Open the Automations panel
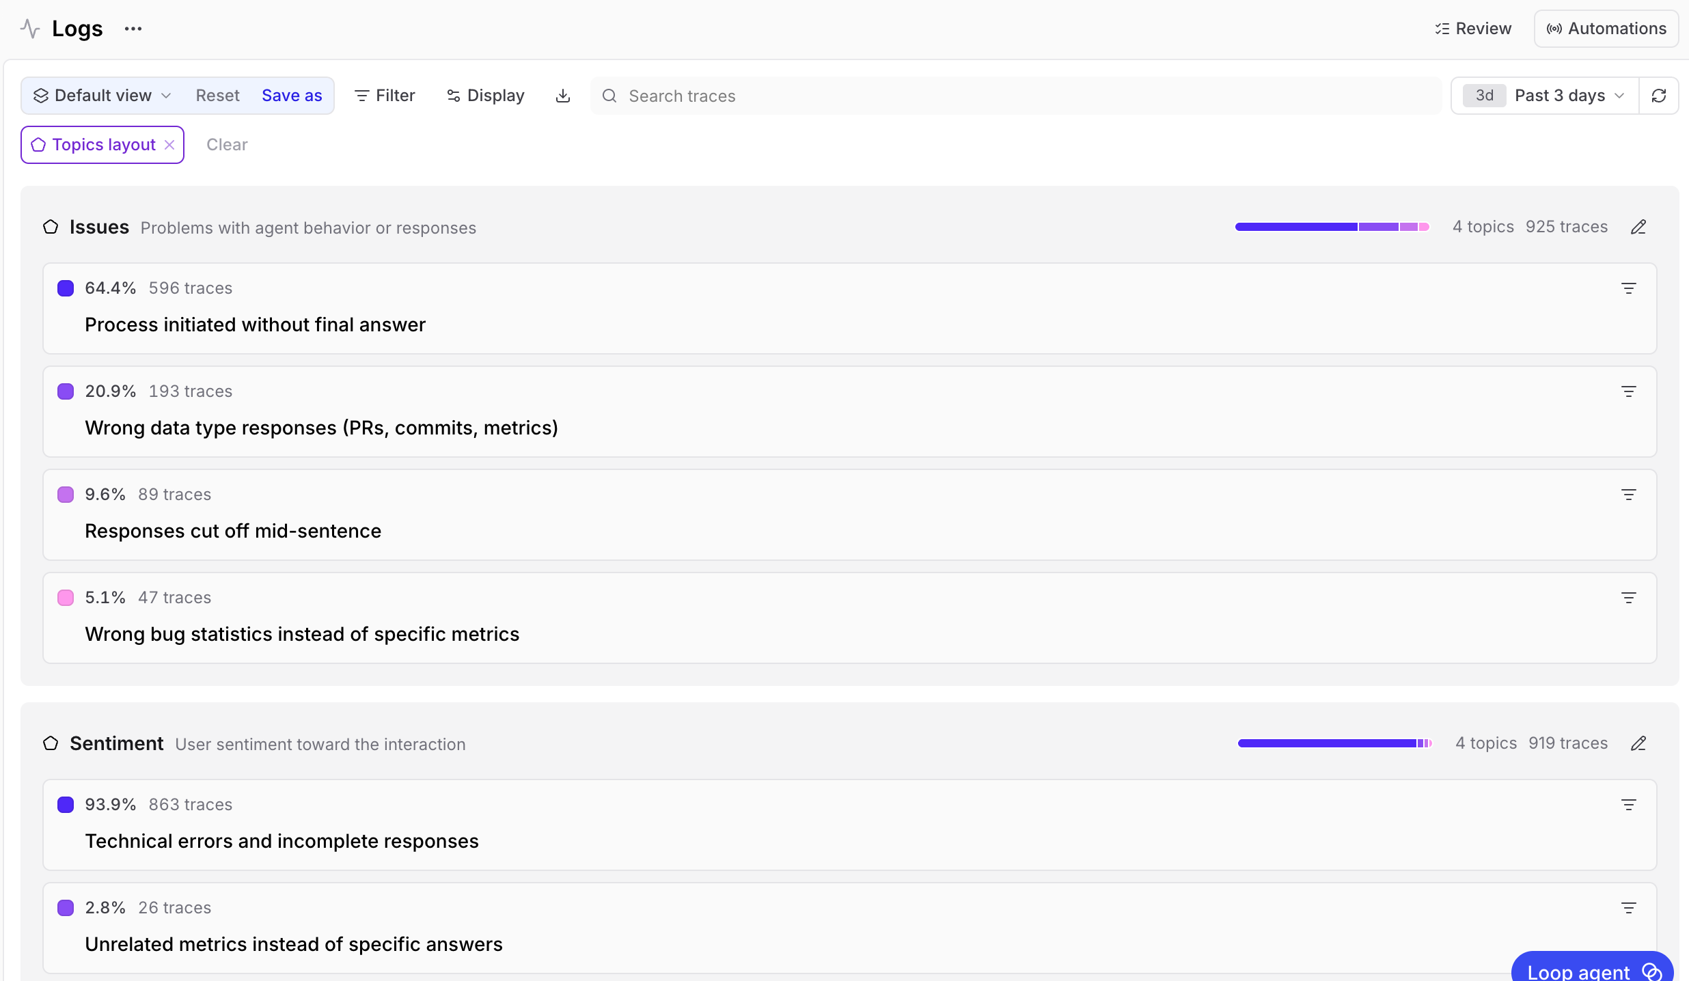Image resolution: width=1689 pixels, height=981 pixels. (1606, 28)
